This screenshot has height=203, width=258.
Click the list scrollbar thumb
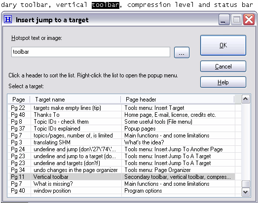(x=246, y=184)
